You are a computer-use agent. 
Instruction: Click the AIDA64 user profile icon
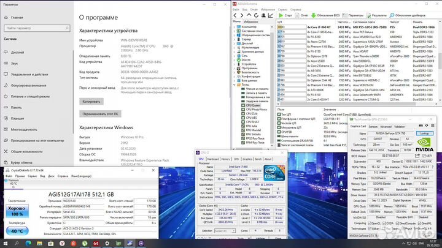[x=263, y=15]
